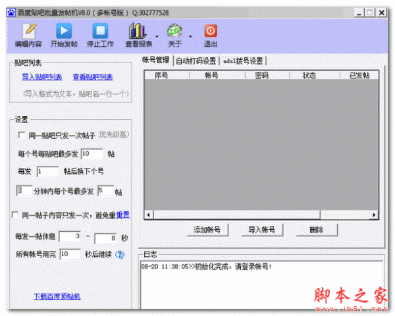The height and width of the screenshot is (316, 395).
Task: Expand dropdown arrow next to 查看报表
Action: click(x=157, y=37)
